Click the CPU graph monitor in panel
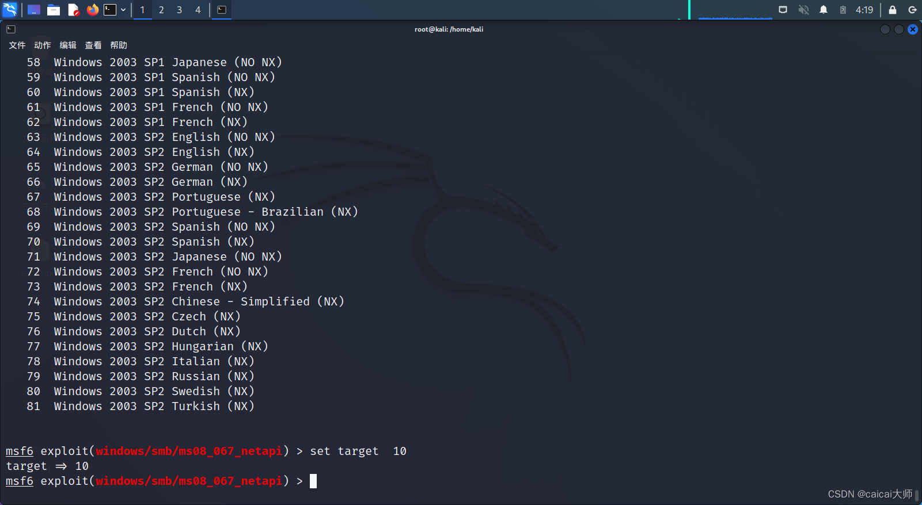Viewport: 922px width, 505px height. tap(735, 10)
